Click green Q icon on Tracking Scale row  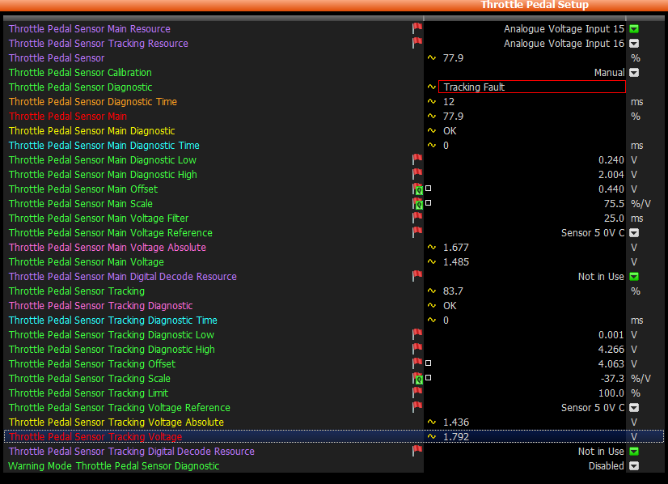(418, 379)
